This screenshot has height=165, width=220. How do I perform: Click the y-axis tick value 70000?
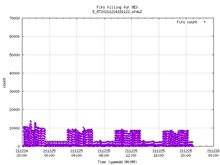point(14,18)
